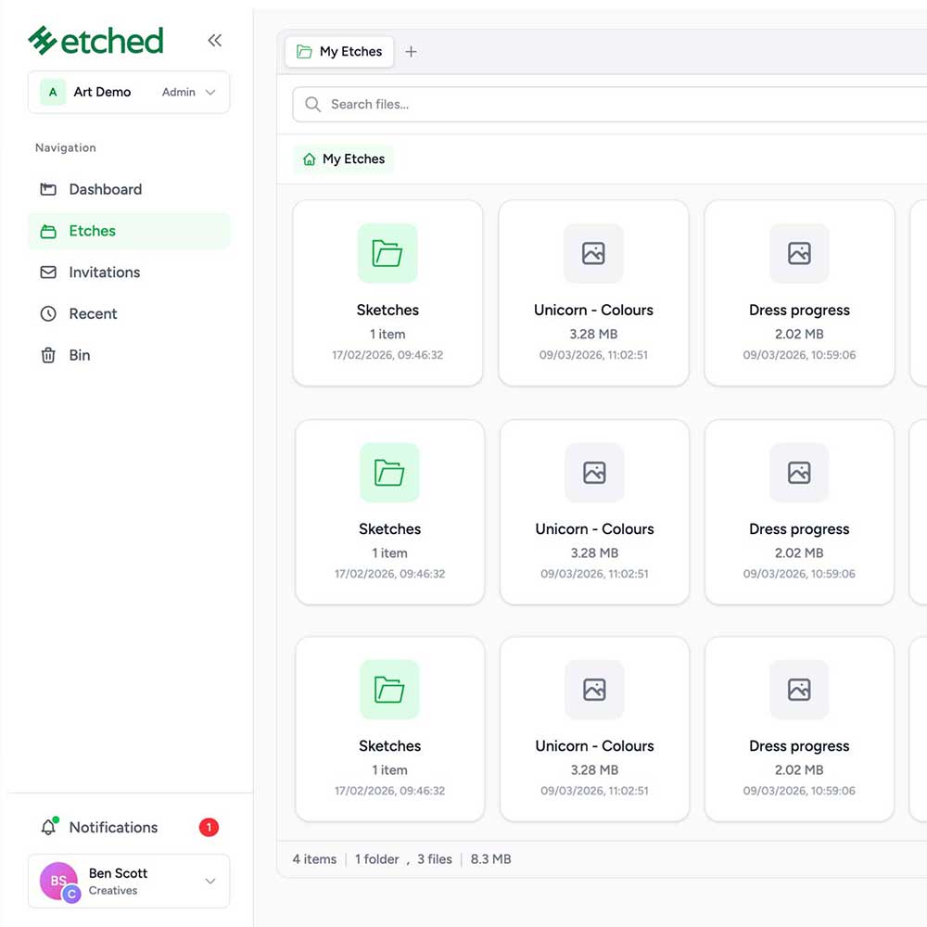This screenshot has height=927, width=927.
Task: Switch to the My Etches tab
Action: pos(339,52)
